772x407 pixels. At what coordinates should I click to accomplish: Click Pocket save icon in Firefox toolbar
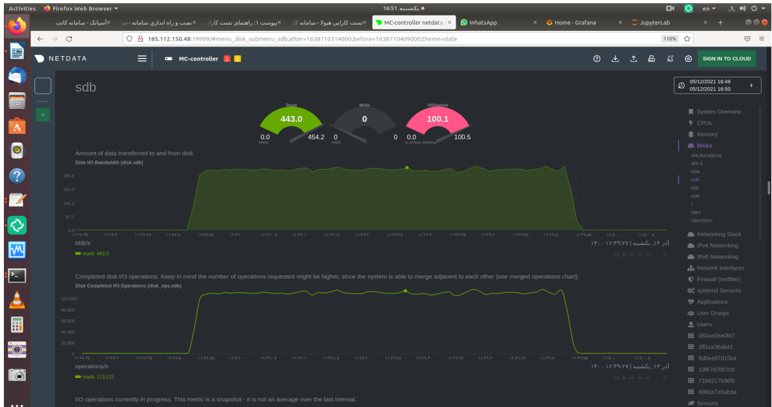click(747, 39)
